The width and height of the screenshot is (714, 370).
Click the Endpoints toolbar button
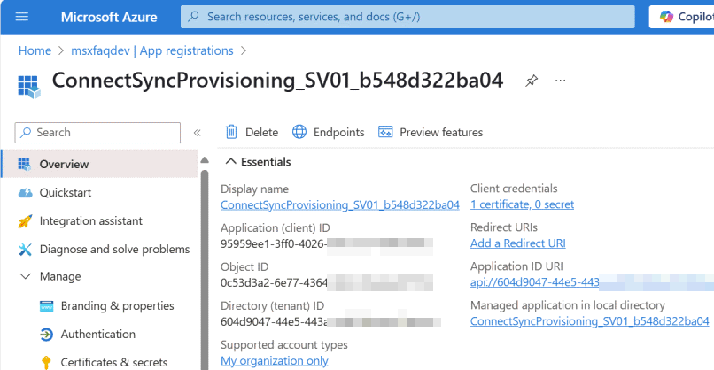(329, 132)
